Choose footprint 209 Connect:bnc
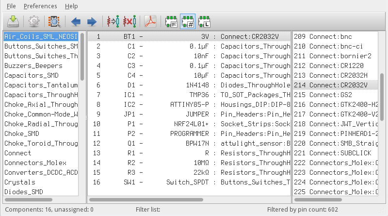 (x=336, y=37)
